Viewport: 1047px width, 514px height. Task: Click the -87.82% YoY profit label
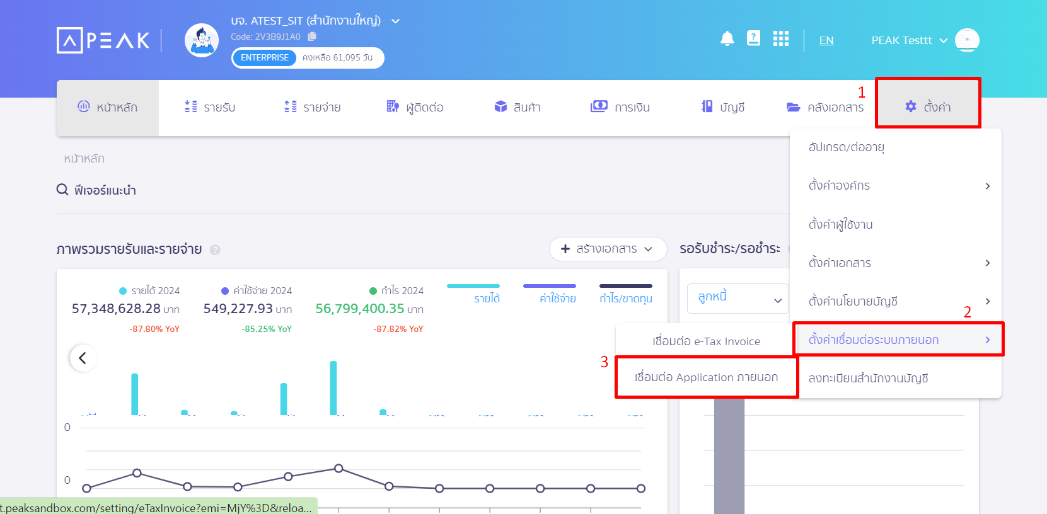398,329
